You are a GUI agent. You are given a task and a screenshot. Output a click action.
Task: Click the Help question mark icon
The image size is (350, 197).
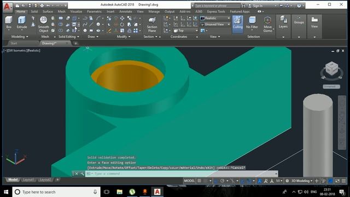coord(299,5)
